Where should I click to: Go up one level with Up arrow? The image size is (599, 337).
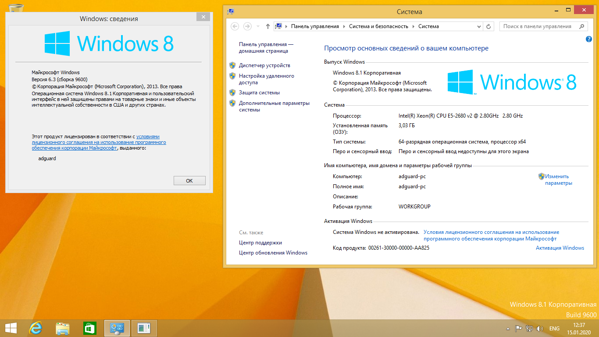[x=268, y=26]
